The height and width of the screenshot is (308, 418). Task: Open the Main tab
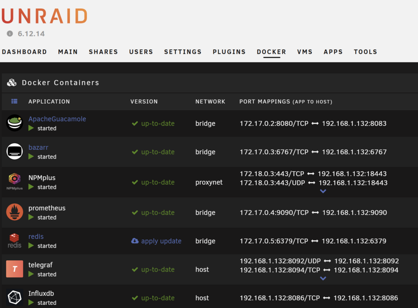pyautogui.click(x=68, y=52)
